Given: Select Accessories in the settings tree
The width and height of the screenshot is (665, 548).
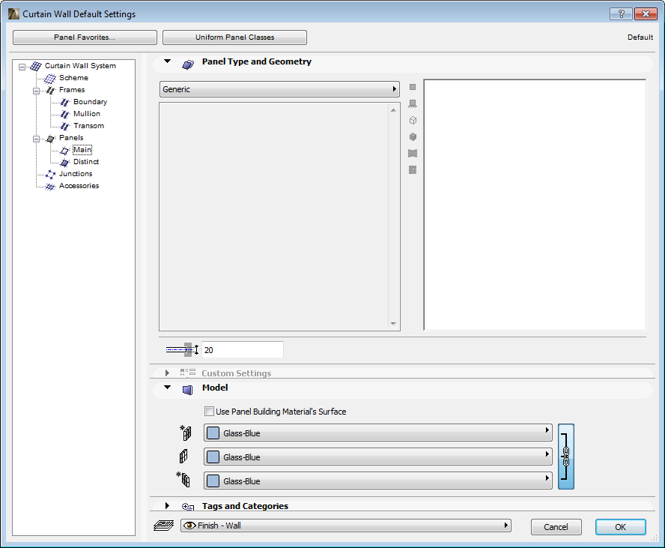Looking at the screenshot, I should 79,185.
